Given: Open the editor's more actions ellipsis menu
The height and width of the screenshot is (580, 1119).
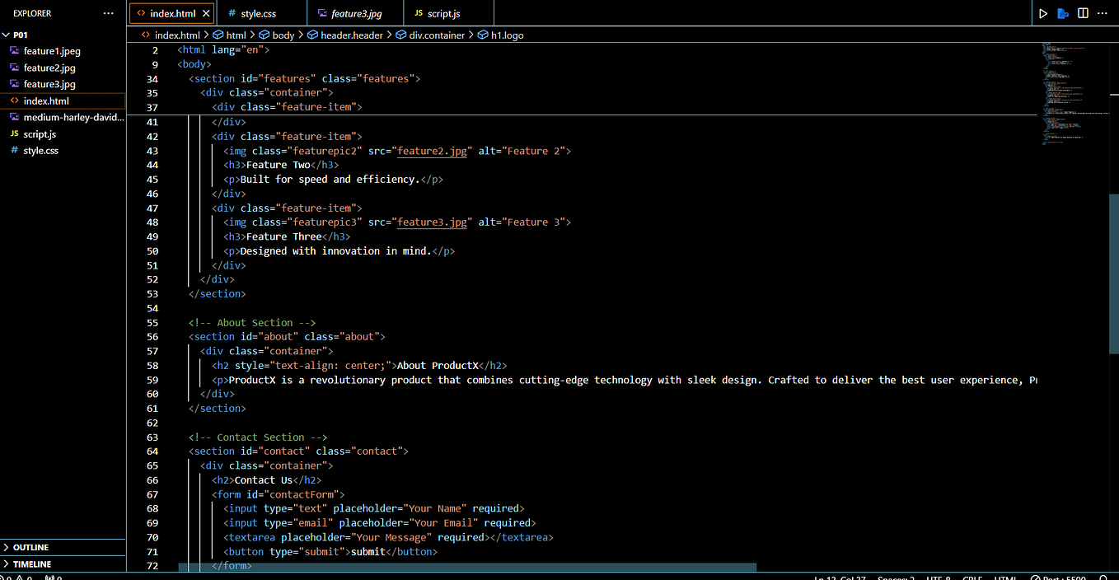Looking at the screenshot, I should pos(1103,12).
